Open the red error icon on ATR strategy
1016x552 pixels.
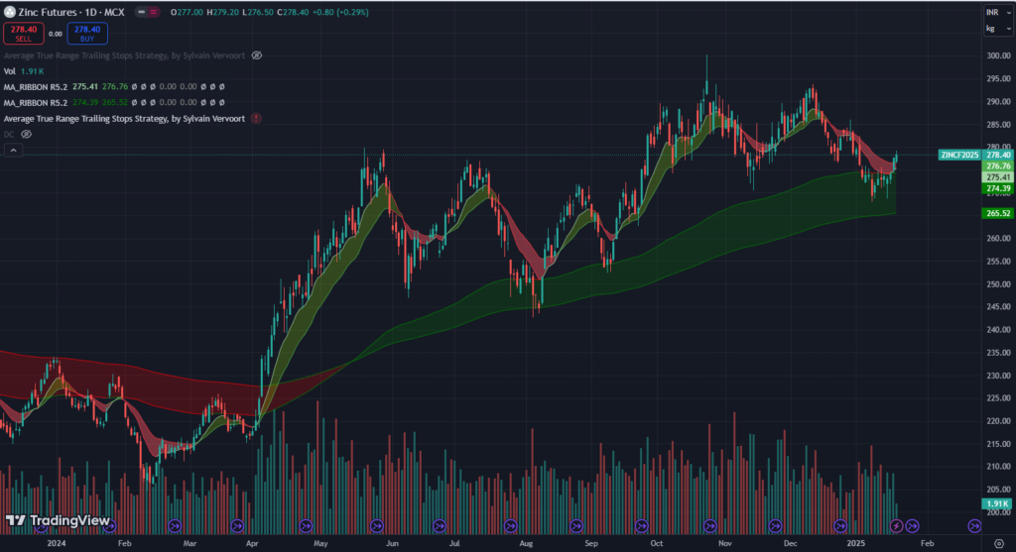[257, 118]
